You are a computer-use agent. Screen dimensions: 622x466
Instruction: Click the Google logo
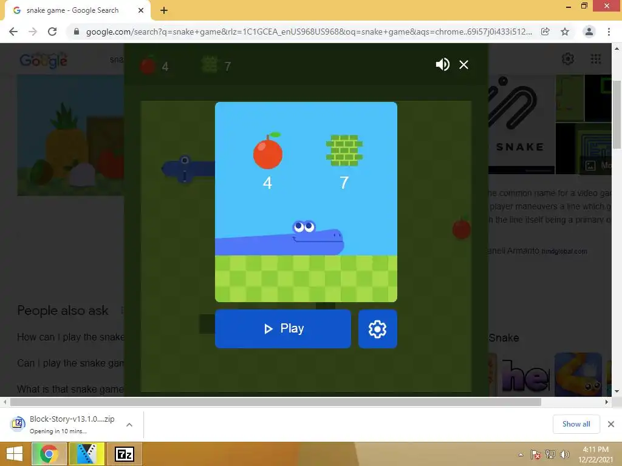tap(43, 60)
